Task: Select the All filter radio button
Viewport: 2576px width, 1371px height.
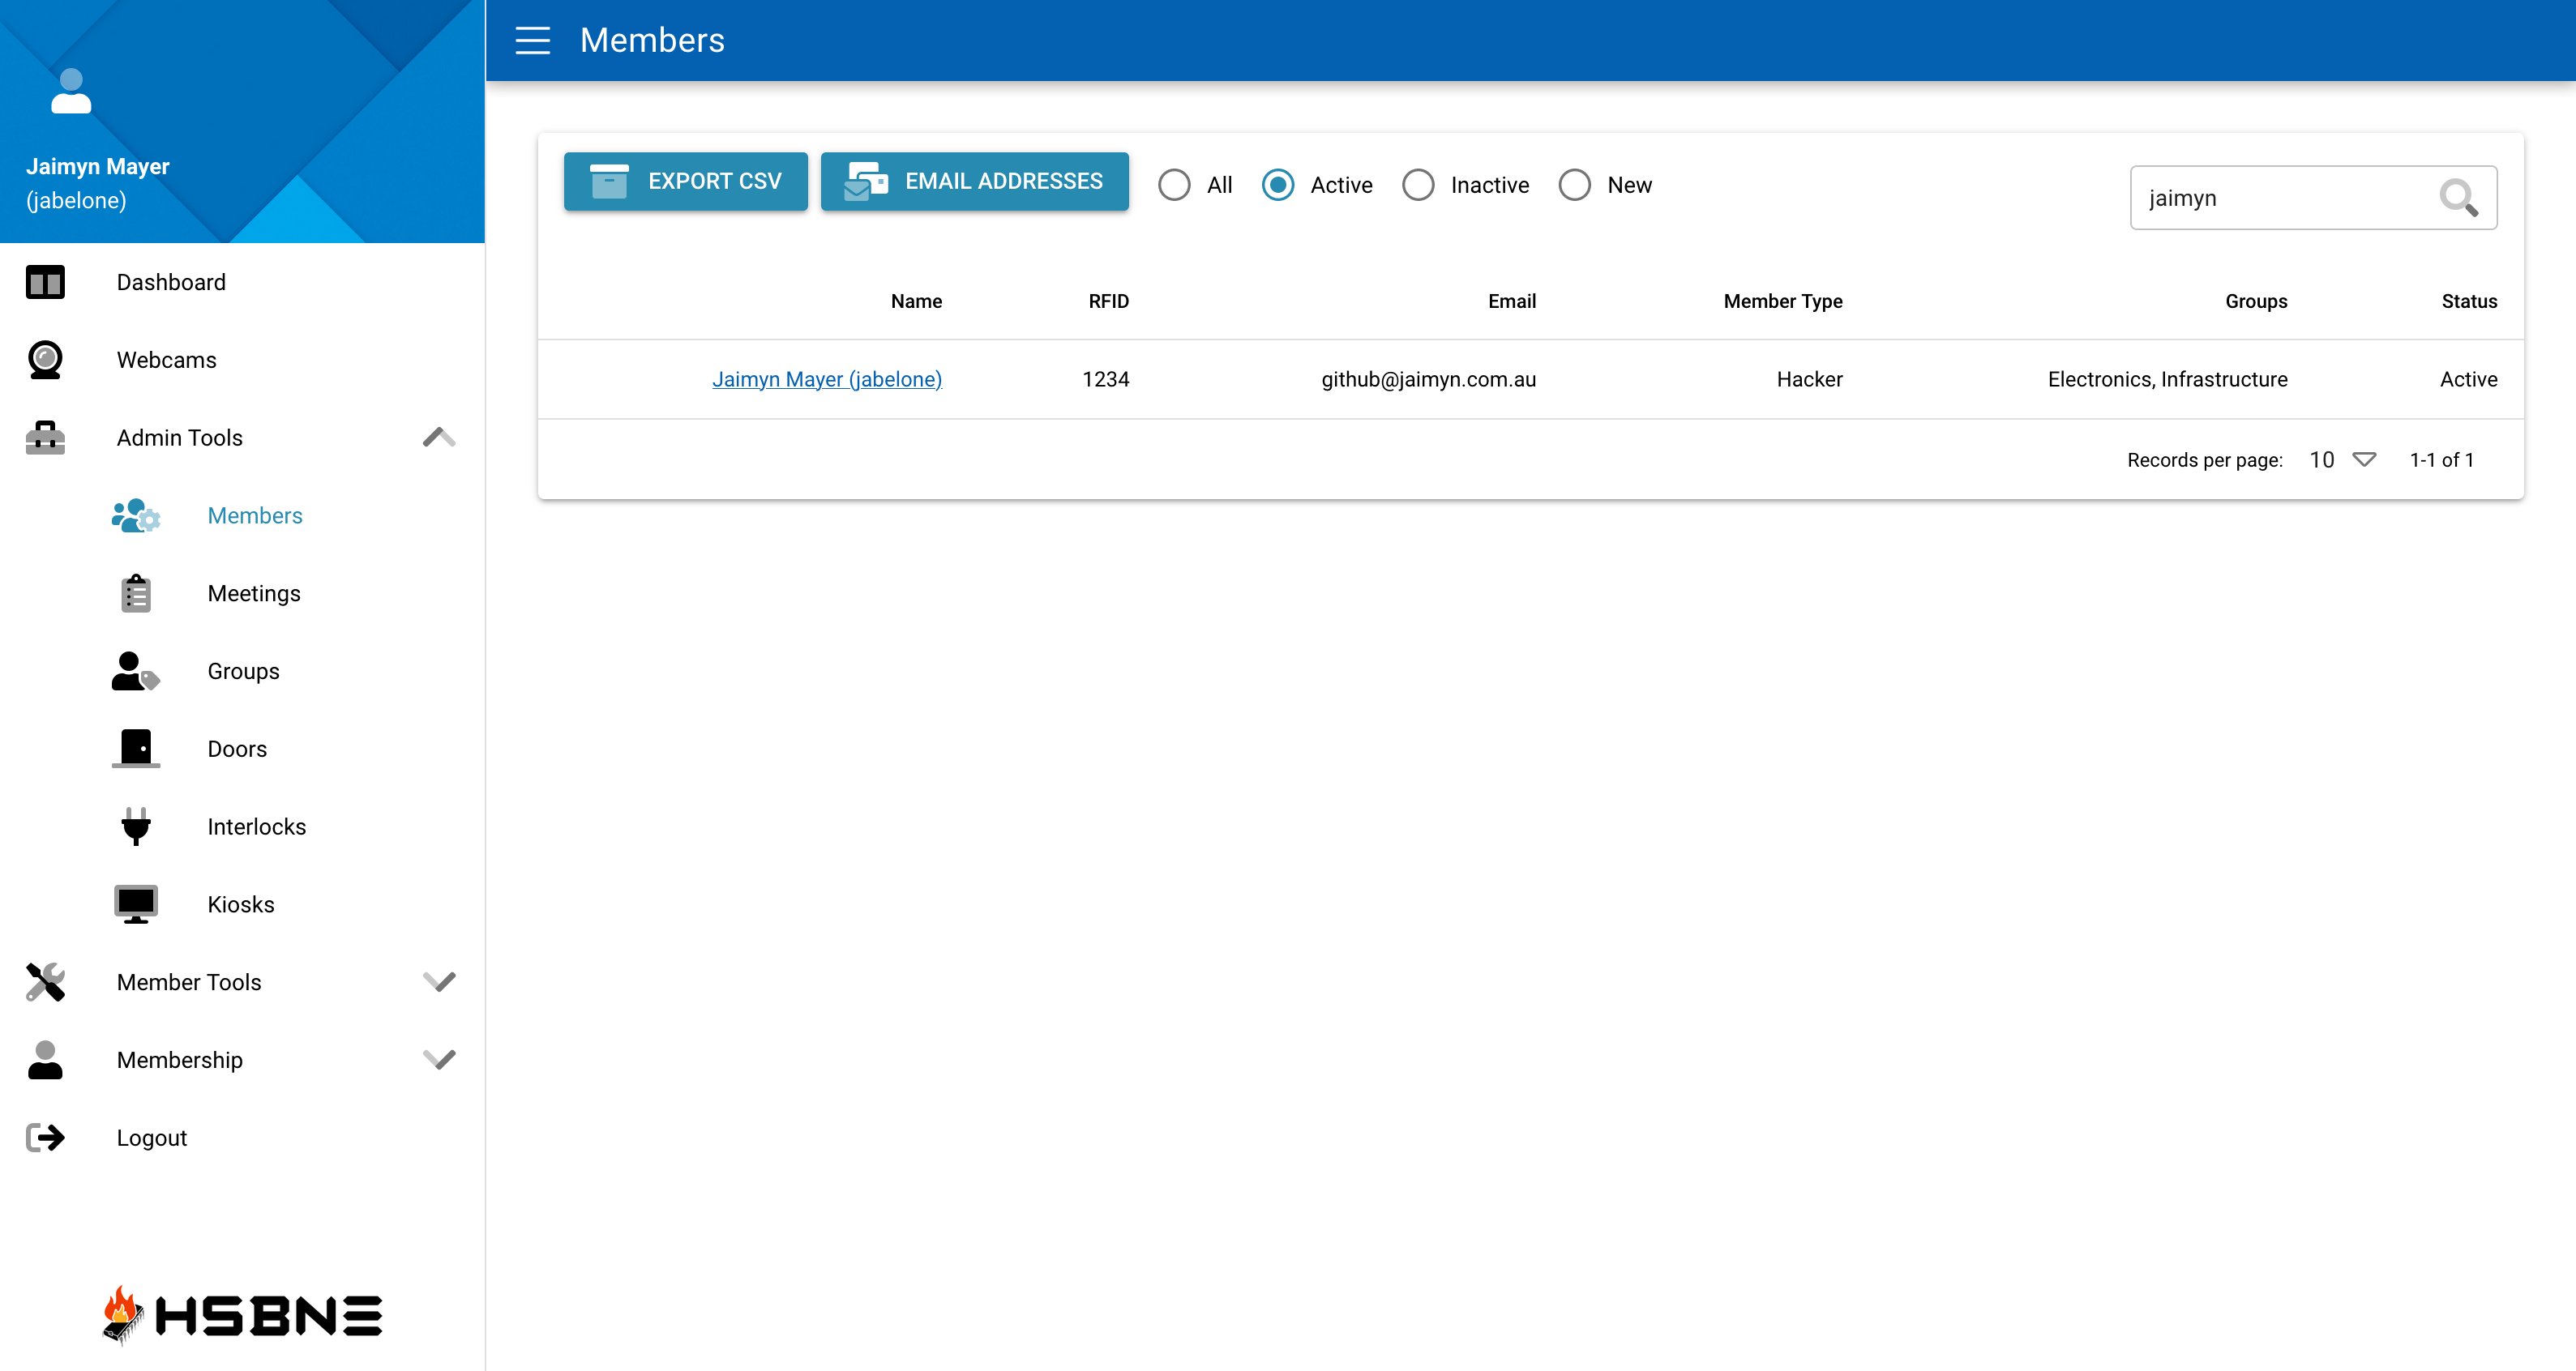Action: coord(1174,185)
